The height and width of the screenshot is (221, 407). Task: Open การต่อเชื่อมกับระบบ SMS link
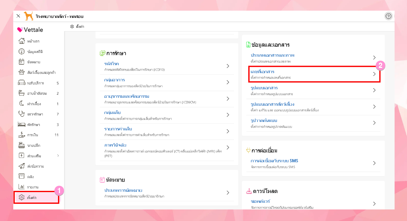(274, 161)
